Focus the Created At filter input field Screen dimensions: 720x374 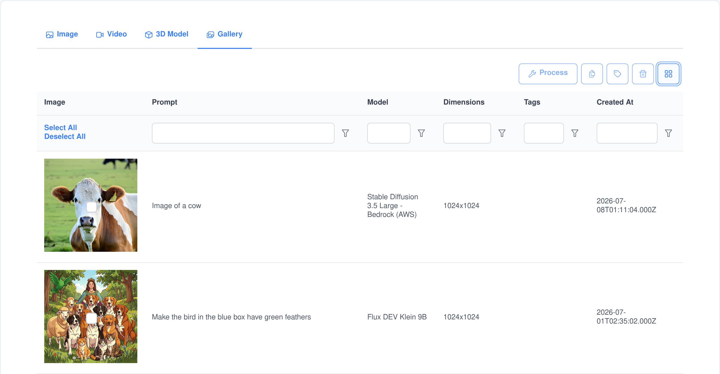click(627, 133)
